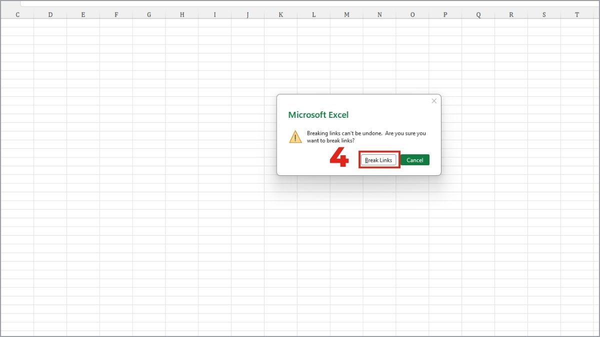Select column J header
This screenshot has width=600, height=337.
click(x=248, y=15)
